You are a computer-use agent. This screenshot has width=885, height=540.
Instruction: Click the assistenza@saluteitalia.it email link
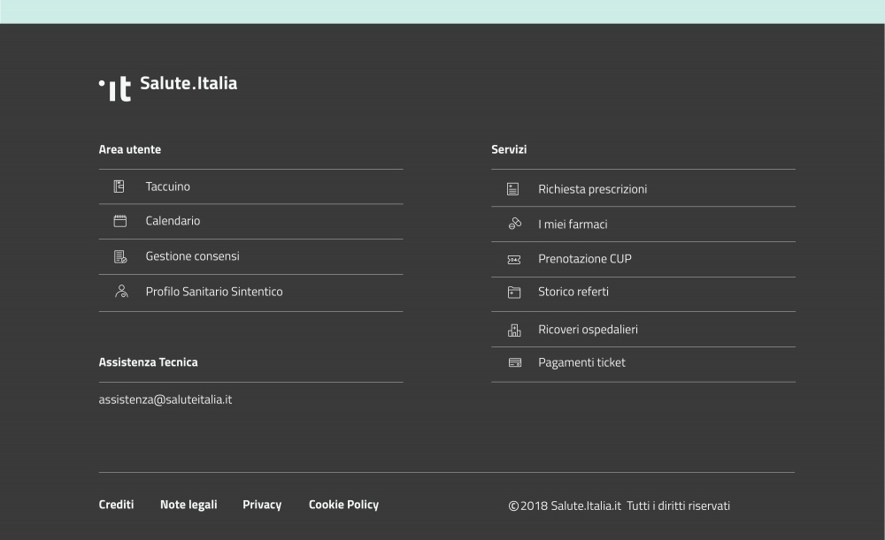(x=165, y=399)
